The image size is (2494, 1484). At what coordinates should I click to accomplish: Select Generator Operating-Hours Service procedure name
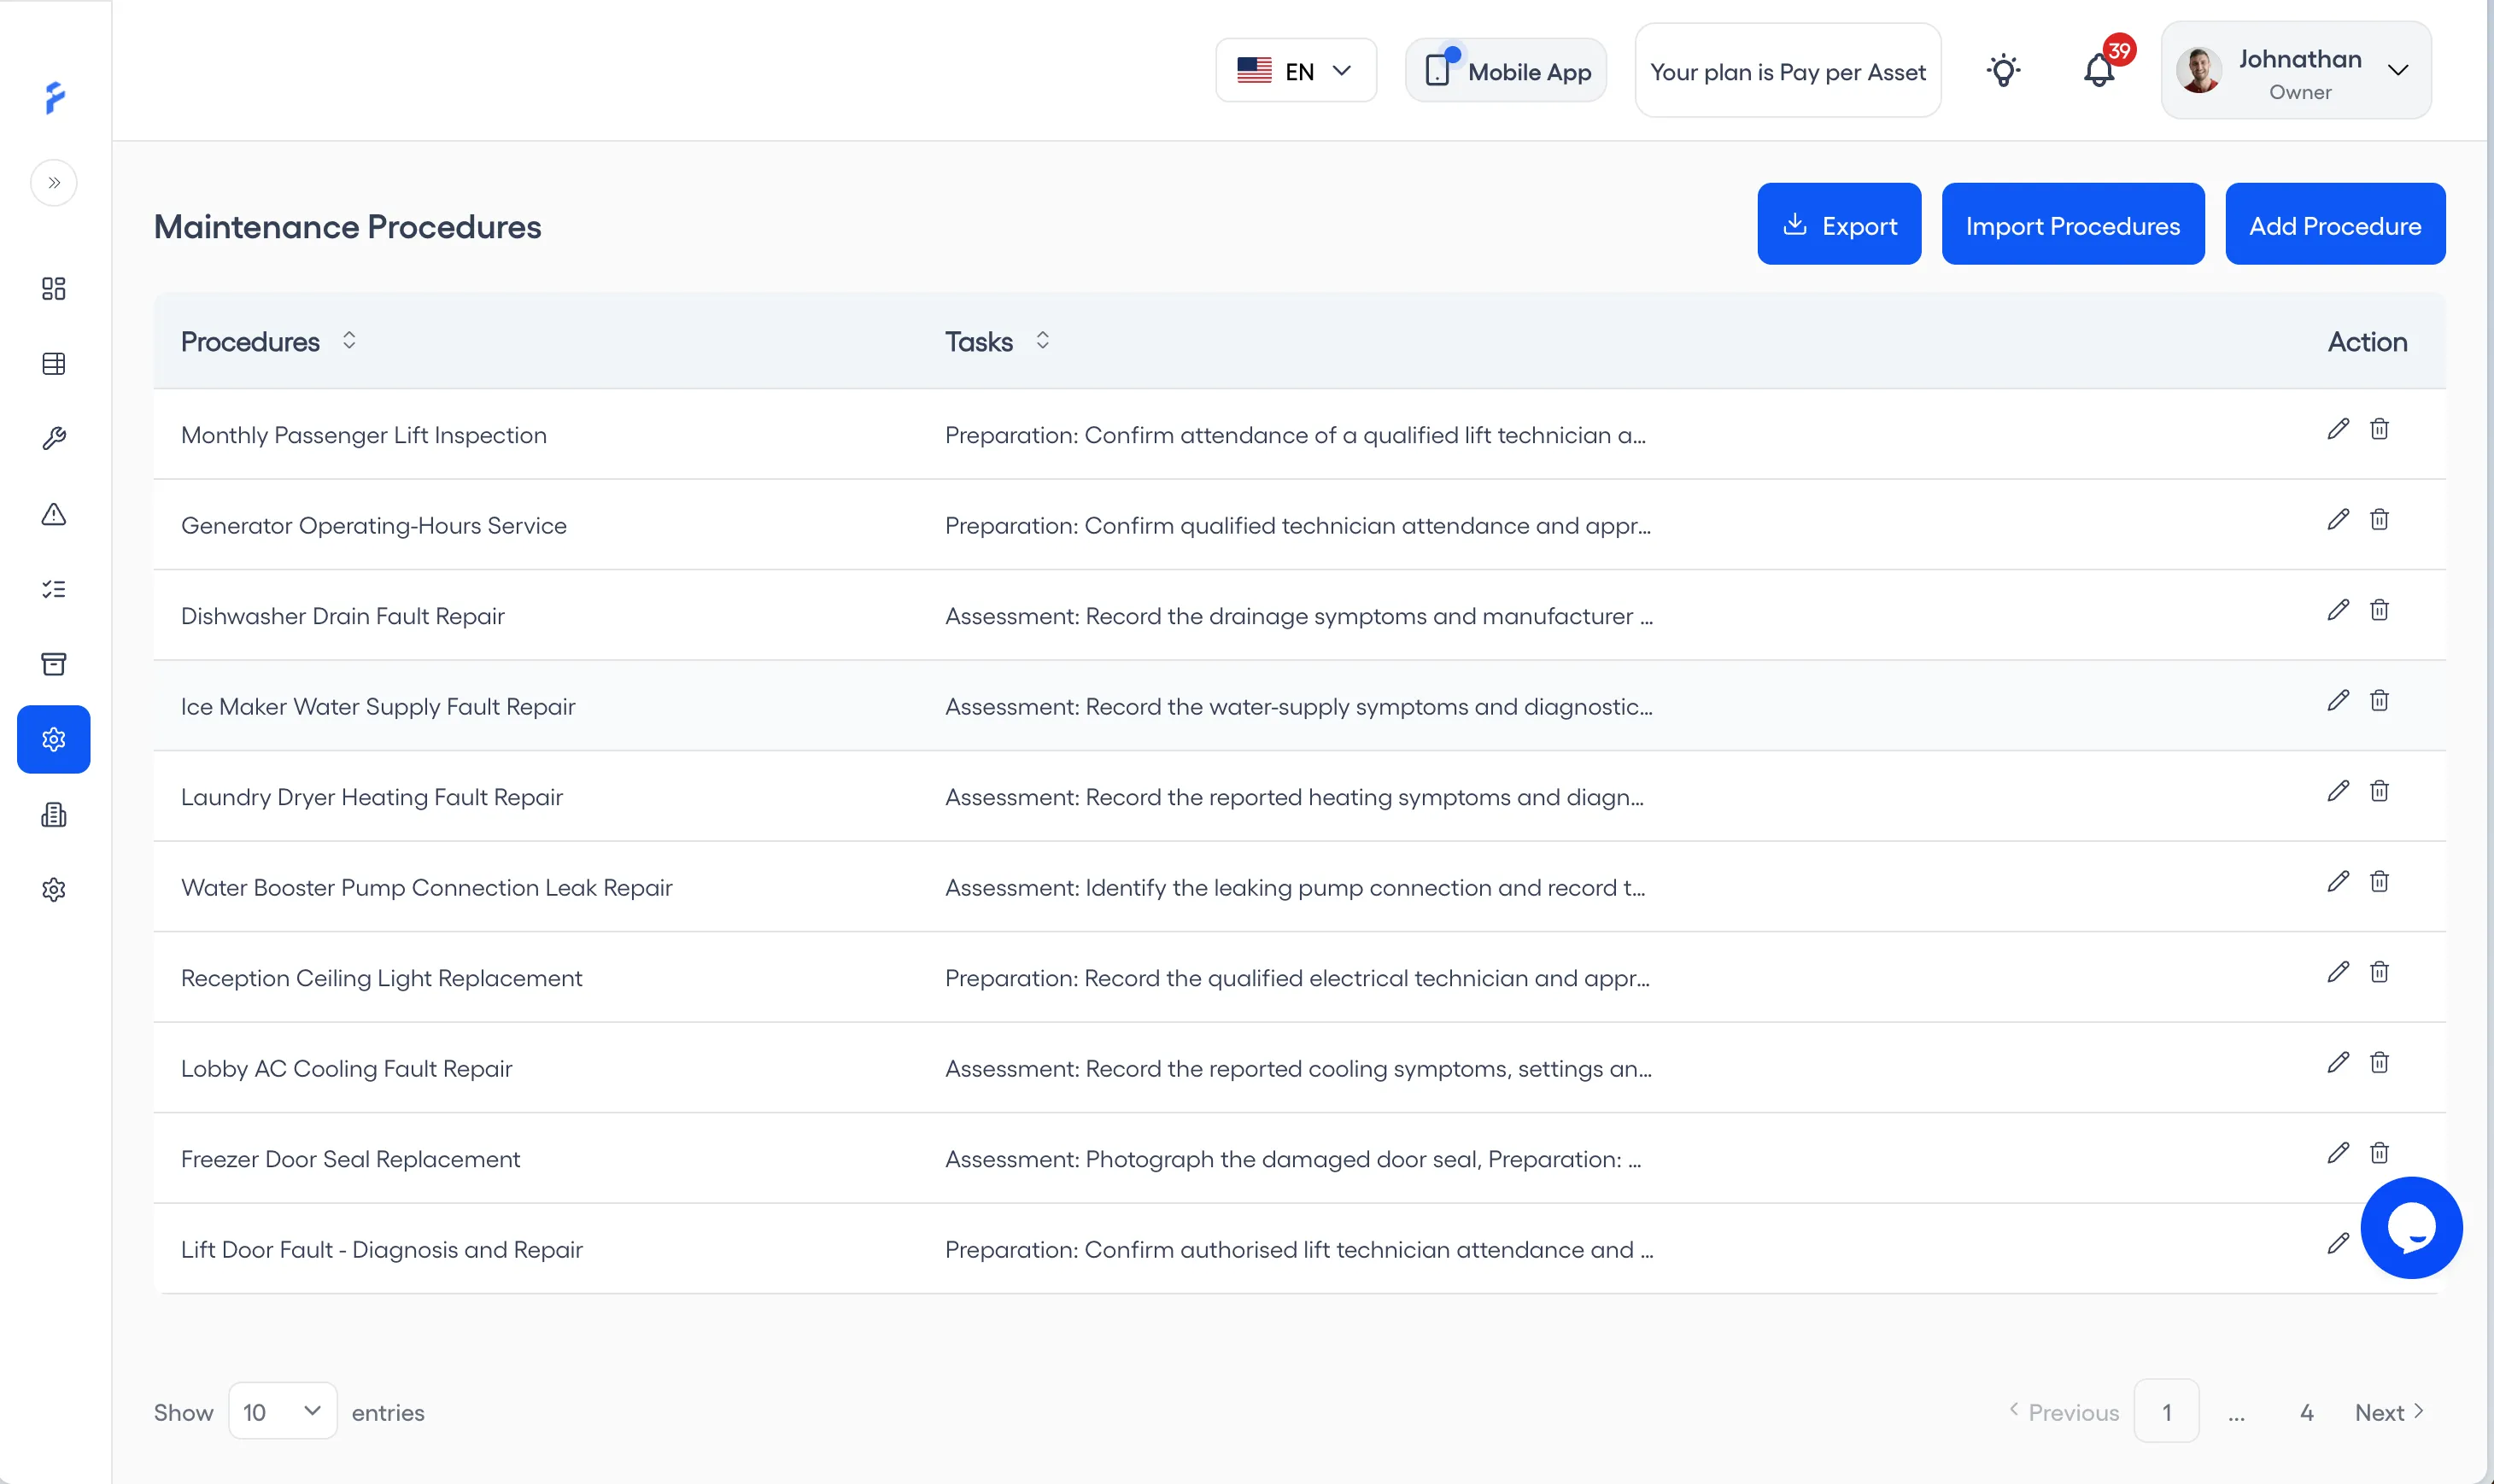(x=374, y=525)
